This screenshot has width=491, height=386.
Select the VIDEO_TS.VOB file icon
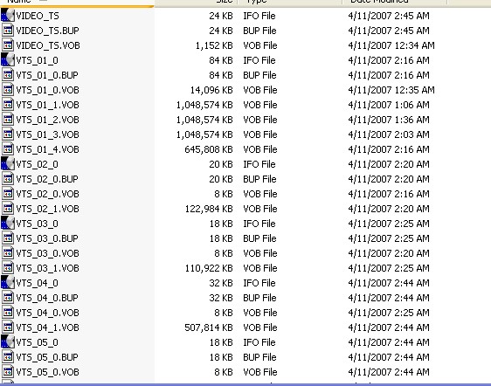coord(8,45)
